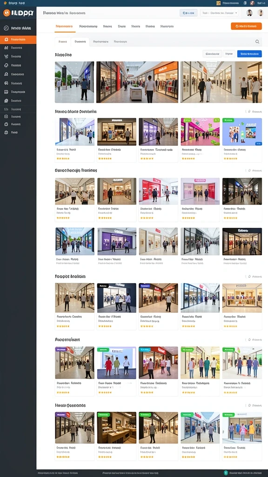Select the orange highlighted sidebar item
The width and height of the screenshot is (268, 477).
[x=18, y=40]
